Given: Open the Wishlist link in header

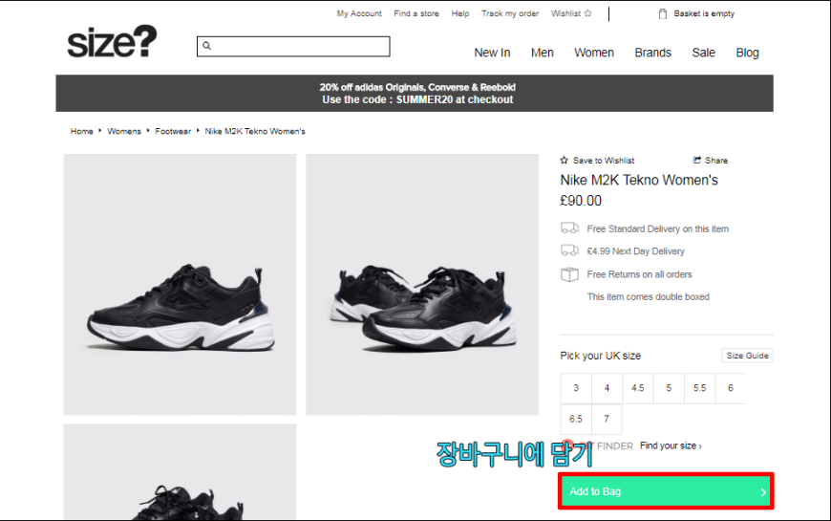Looking at the screenshot, I should click(x=565, y=13).
